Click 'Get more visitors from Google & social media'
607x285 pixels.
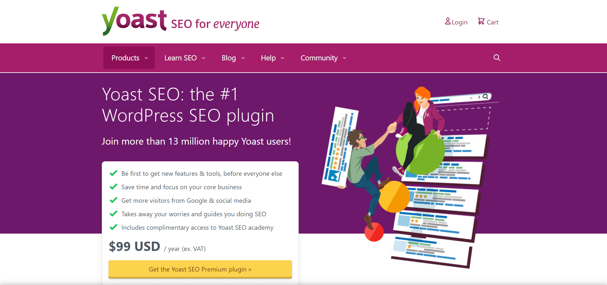pos(186,200)
